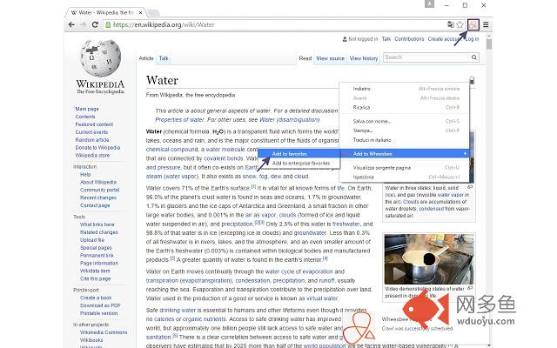This screenshot has width=557, height=348.
Task: Select Add to favorites in submenu
Action: [x=288, y=153]
